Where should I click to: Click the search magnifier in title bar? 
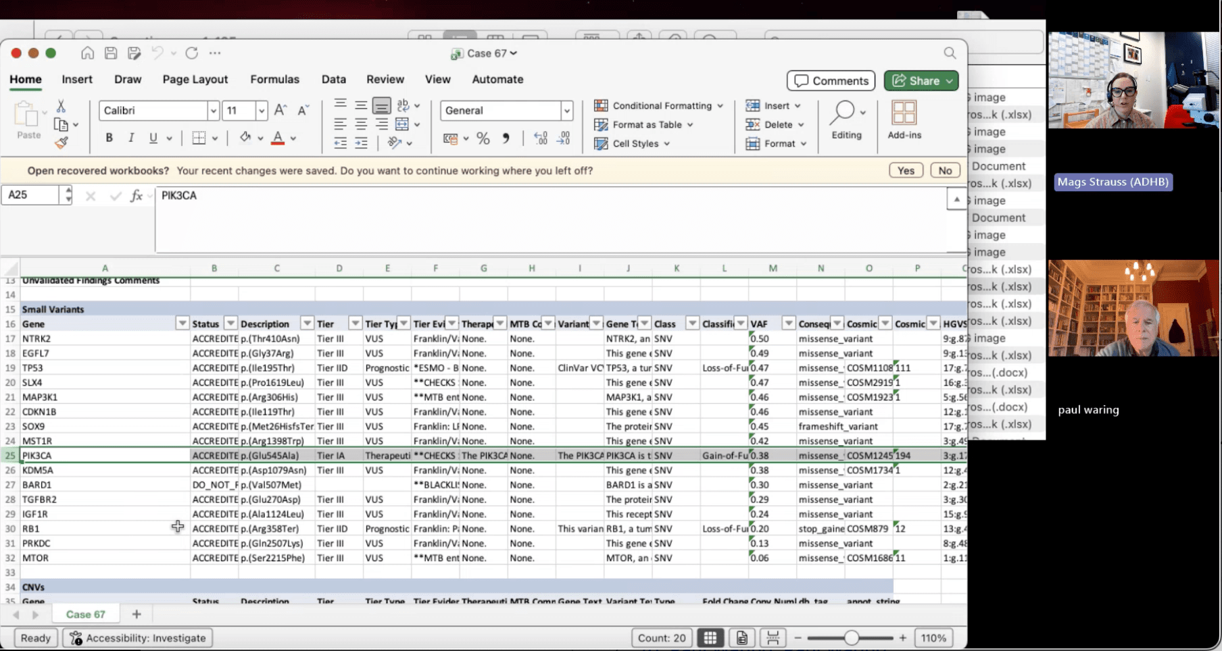click(950, 53)
